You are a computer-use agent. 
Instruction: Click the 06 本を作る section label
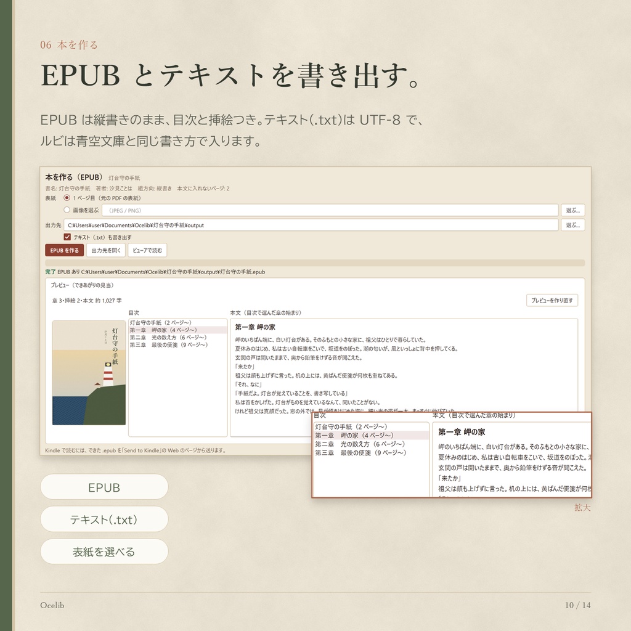coord(69,45)
